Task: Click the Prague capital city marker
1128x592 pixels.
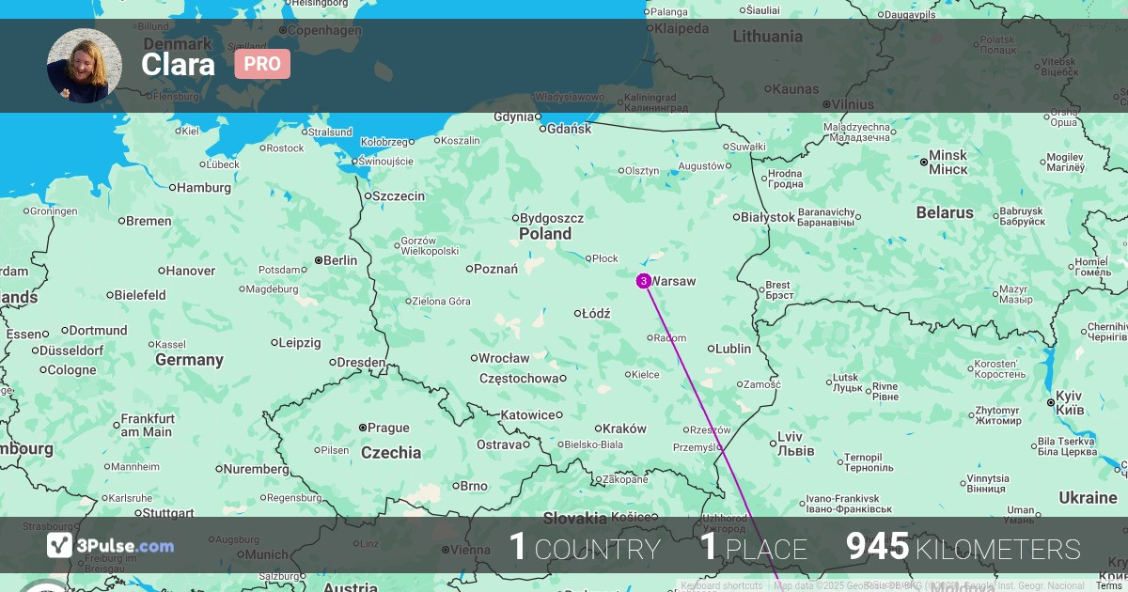Action: (x=363, y=428)
